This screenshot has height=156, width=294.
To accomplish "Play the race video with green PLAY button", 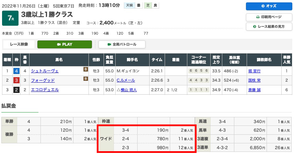I will coord(64,45).
